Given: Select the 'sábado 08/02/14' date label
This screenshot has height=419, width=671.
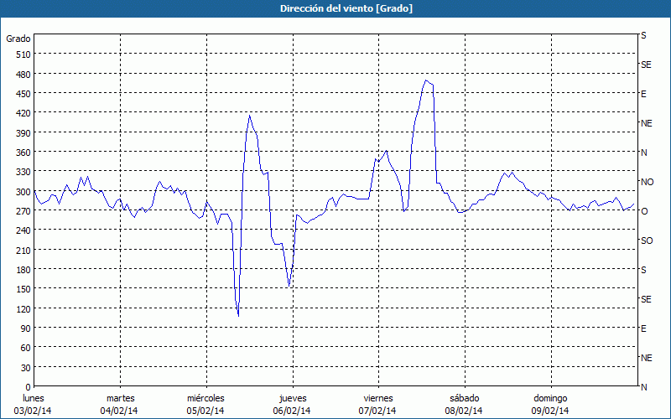Looking at the screenshot, I should 463,404.
